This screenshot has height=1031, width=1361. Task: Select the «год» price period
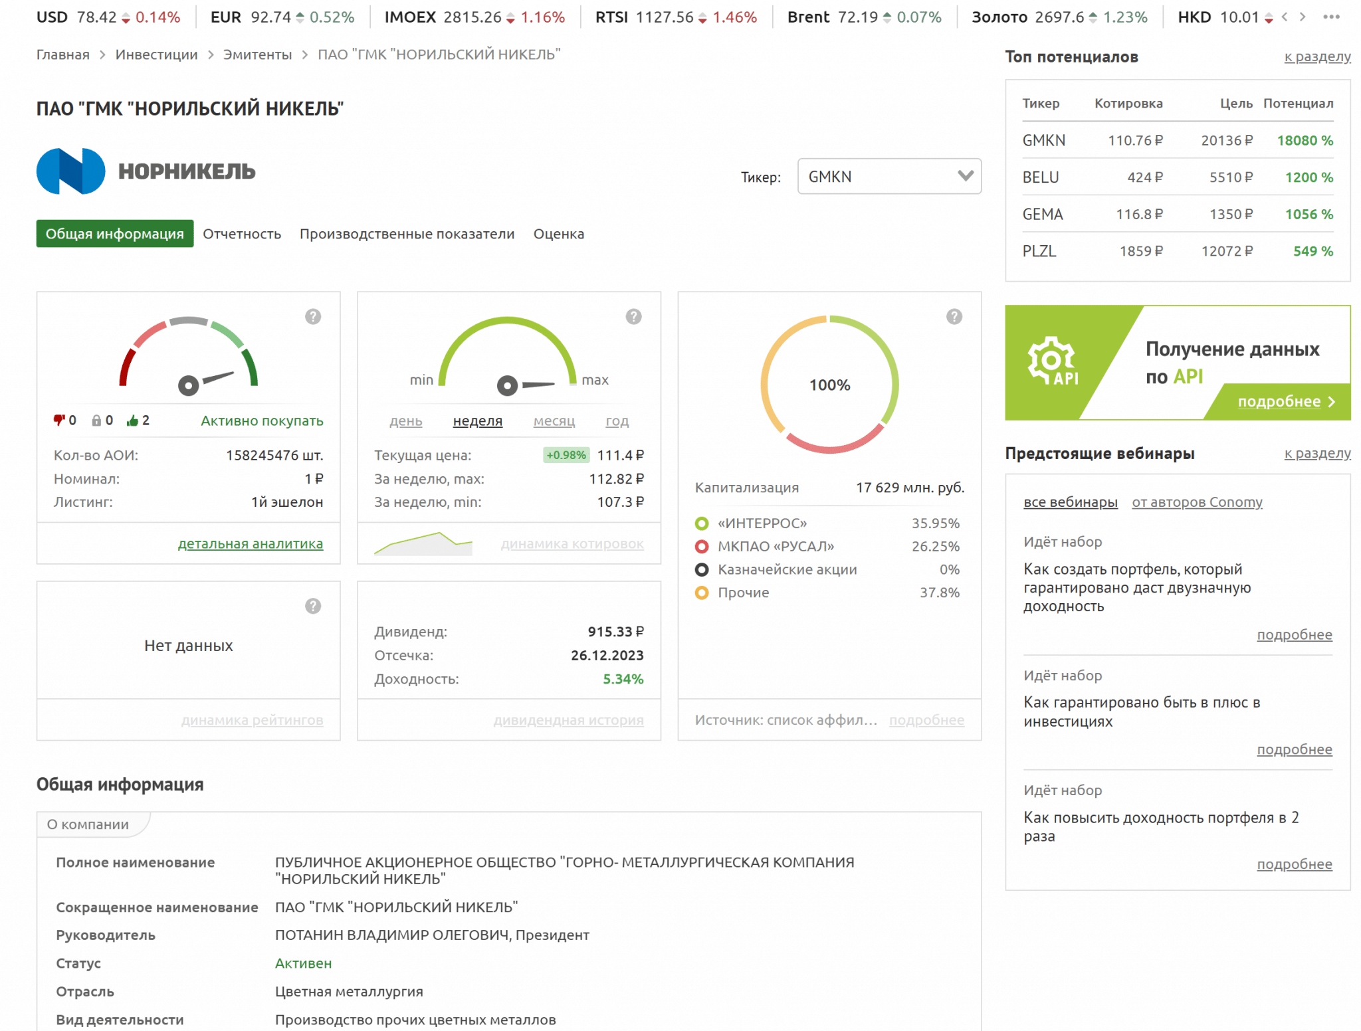[x=617, y=421]
